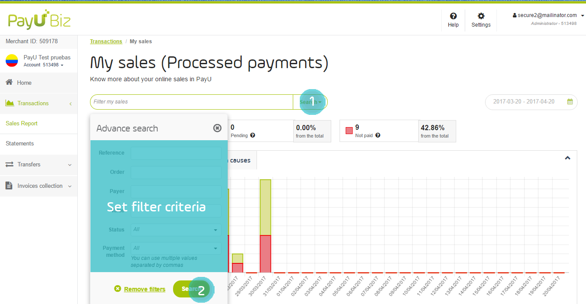586x304 pixels.
Task: Click the Not paid help tooltip icon
Action: pos(378,135)
